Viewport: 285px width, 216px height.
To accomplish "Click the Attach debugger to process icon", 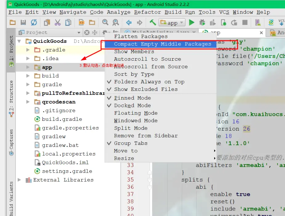I will coord(223,22).
